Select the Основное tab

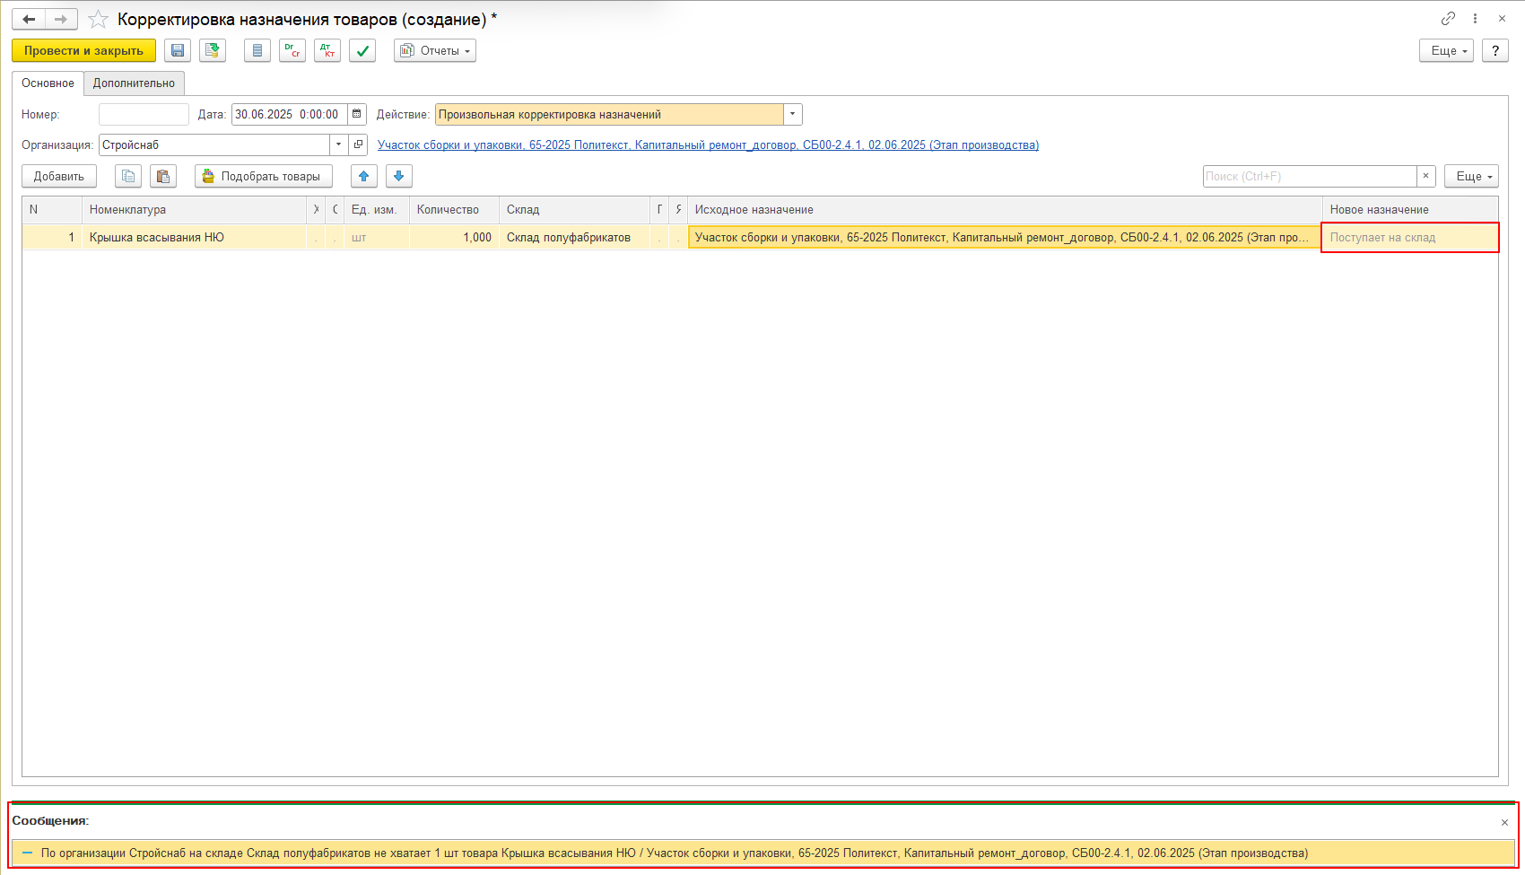click(x=48, y=83)
